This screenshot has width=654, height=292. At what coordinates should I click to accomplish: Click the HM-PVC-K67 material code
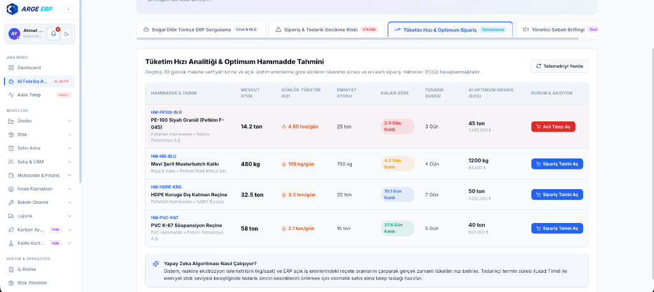164,217
